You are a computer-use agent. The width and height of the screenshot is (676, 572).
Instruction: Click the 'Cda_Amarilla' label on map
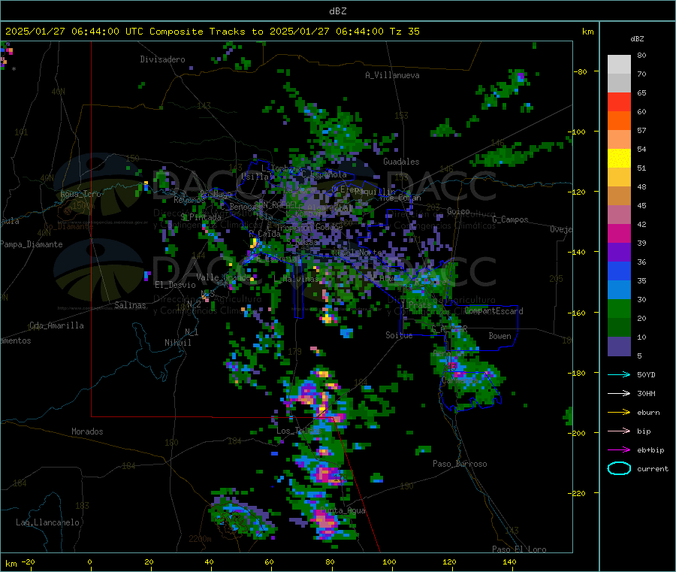click(x=56, y=325)
